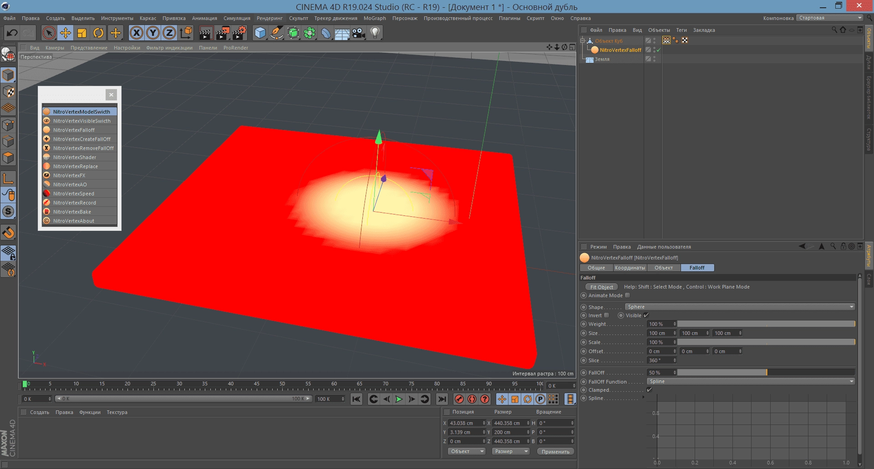Open the render settings icon
The width and height of the screenshot is (874, 469).
239,33
